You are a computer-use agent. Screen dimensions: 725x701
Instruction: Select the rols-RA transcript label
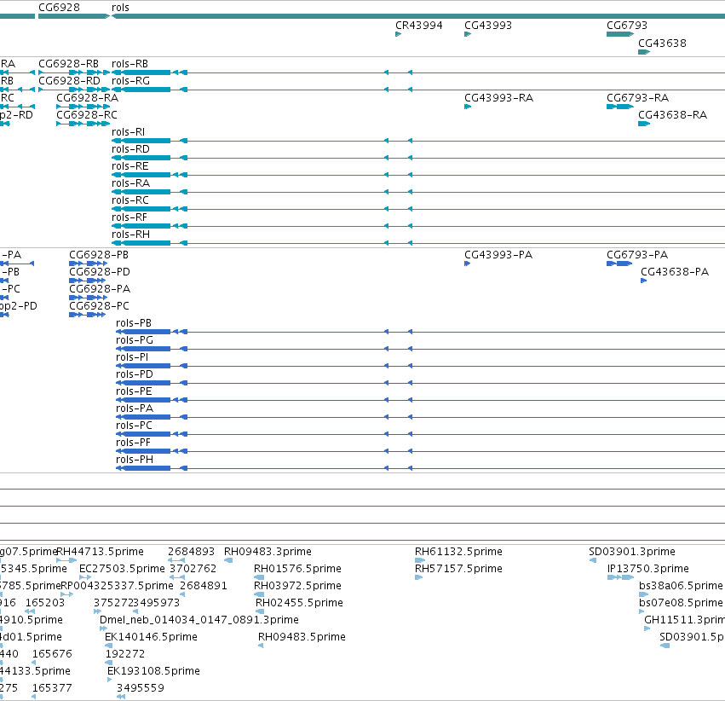point(131,183)
